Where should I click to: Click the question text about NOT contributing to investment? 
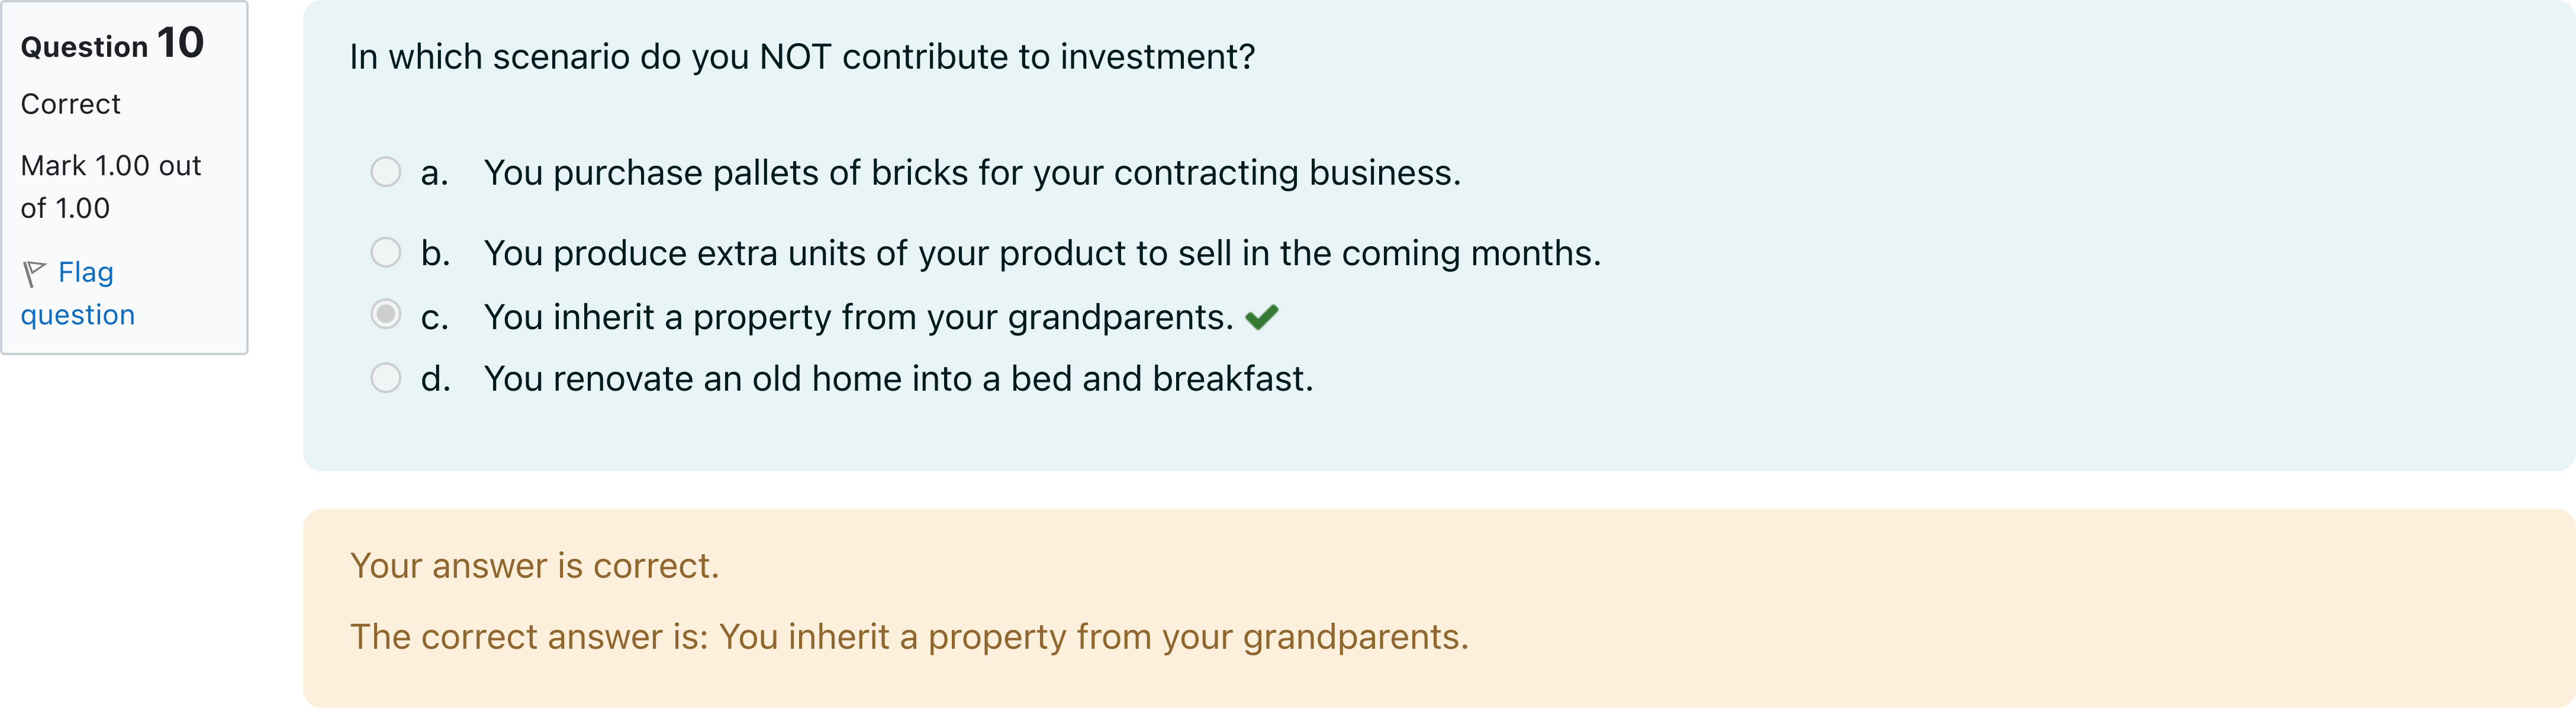(x=801, y=57)
